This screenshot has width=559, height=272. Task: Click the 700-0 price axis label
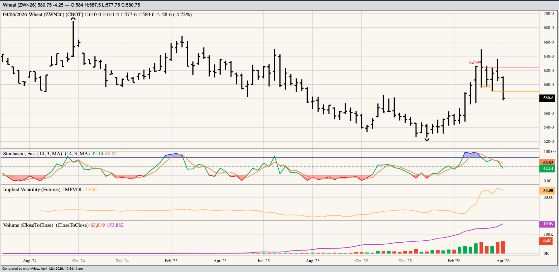click(548, 14)
